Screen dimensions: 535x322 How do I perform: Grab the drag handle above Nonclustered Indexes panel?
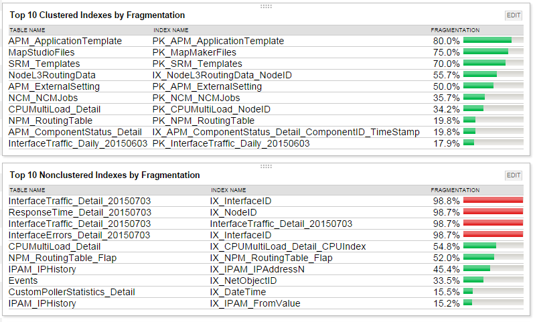click(x=266, y=166)
